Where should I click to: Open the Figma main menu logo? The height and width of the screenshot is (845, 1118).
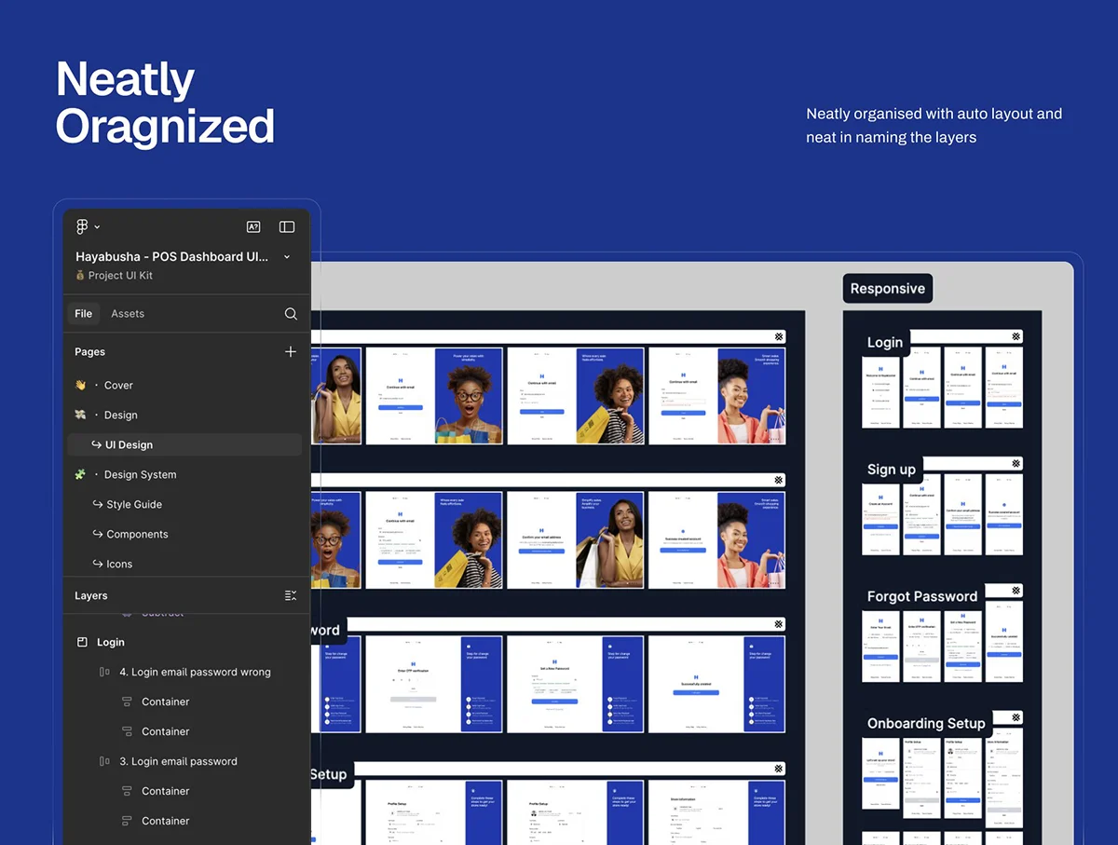coord(82,226)
